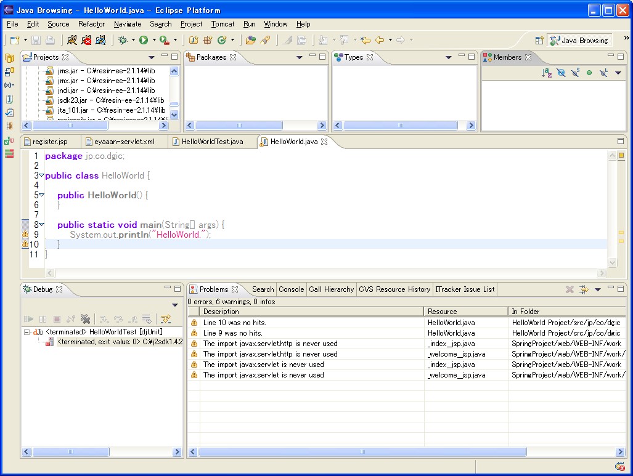
Task: Click the status bar icon at bottom right
Action: tap(619, 467)
